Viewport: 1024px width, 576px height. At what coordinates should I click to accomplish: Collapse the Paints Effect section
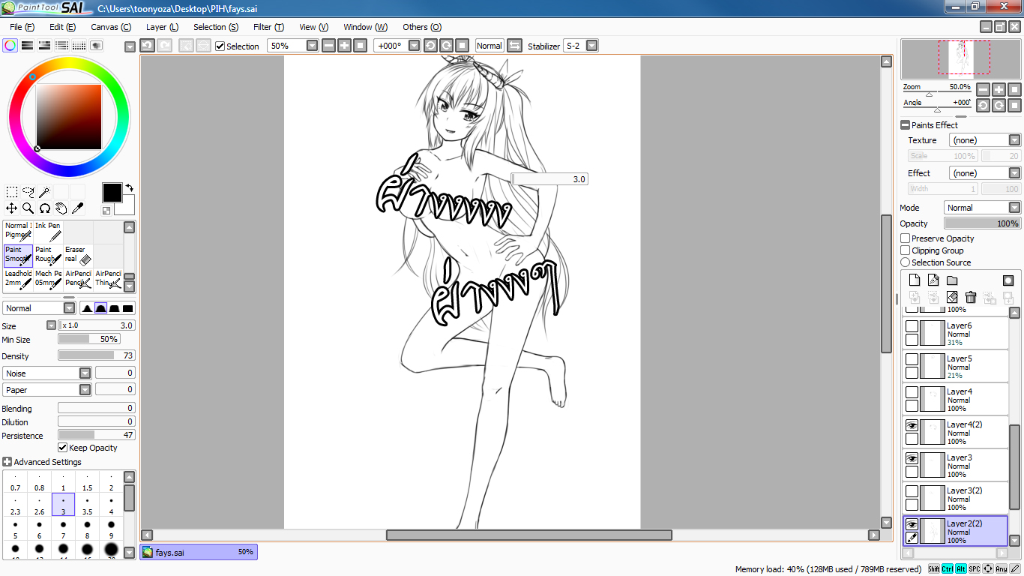coord(905,125)
